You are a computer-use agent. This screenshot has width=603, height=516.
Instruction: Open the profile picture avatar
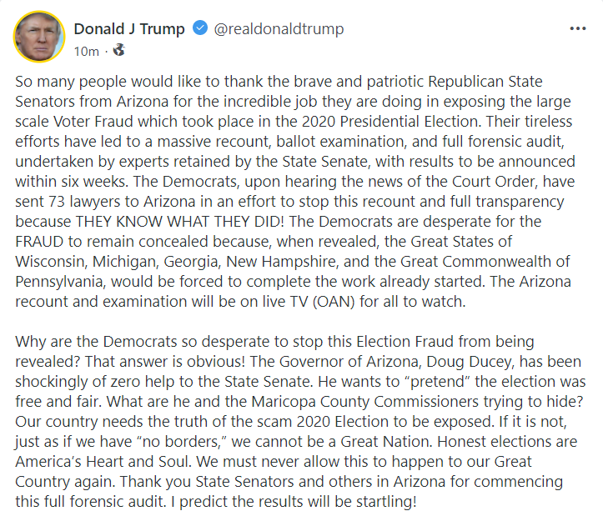click(x=38, y=38)
